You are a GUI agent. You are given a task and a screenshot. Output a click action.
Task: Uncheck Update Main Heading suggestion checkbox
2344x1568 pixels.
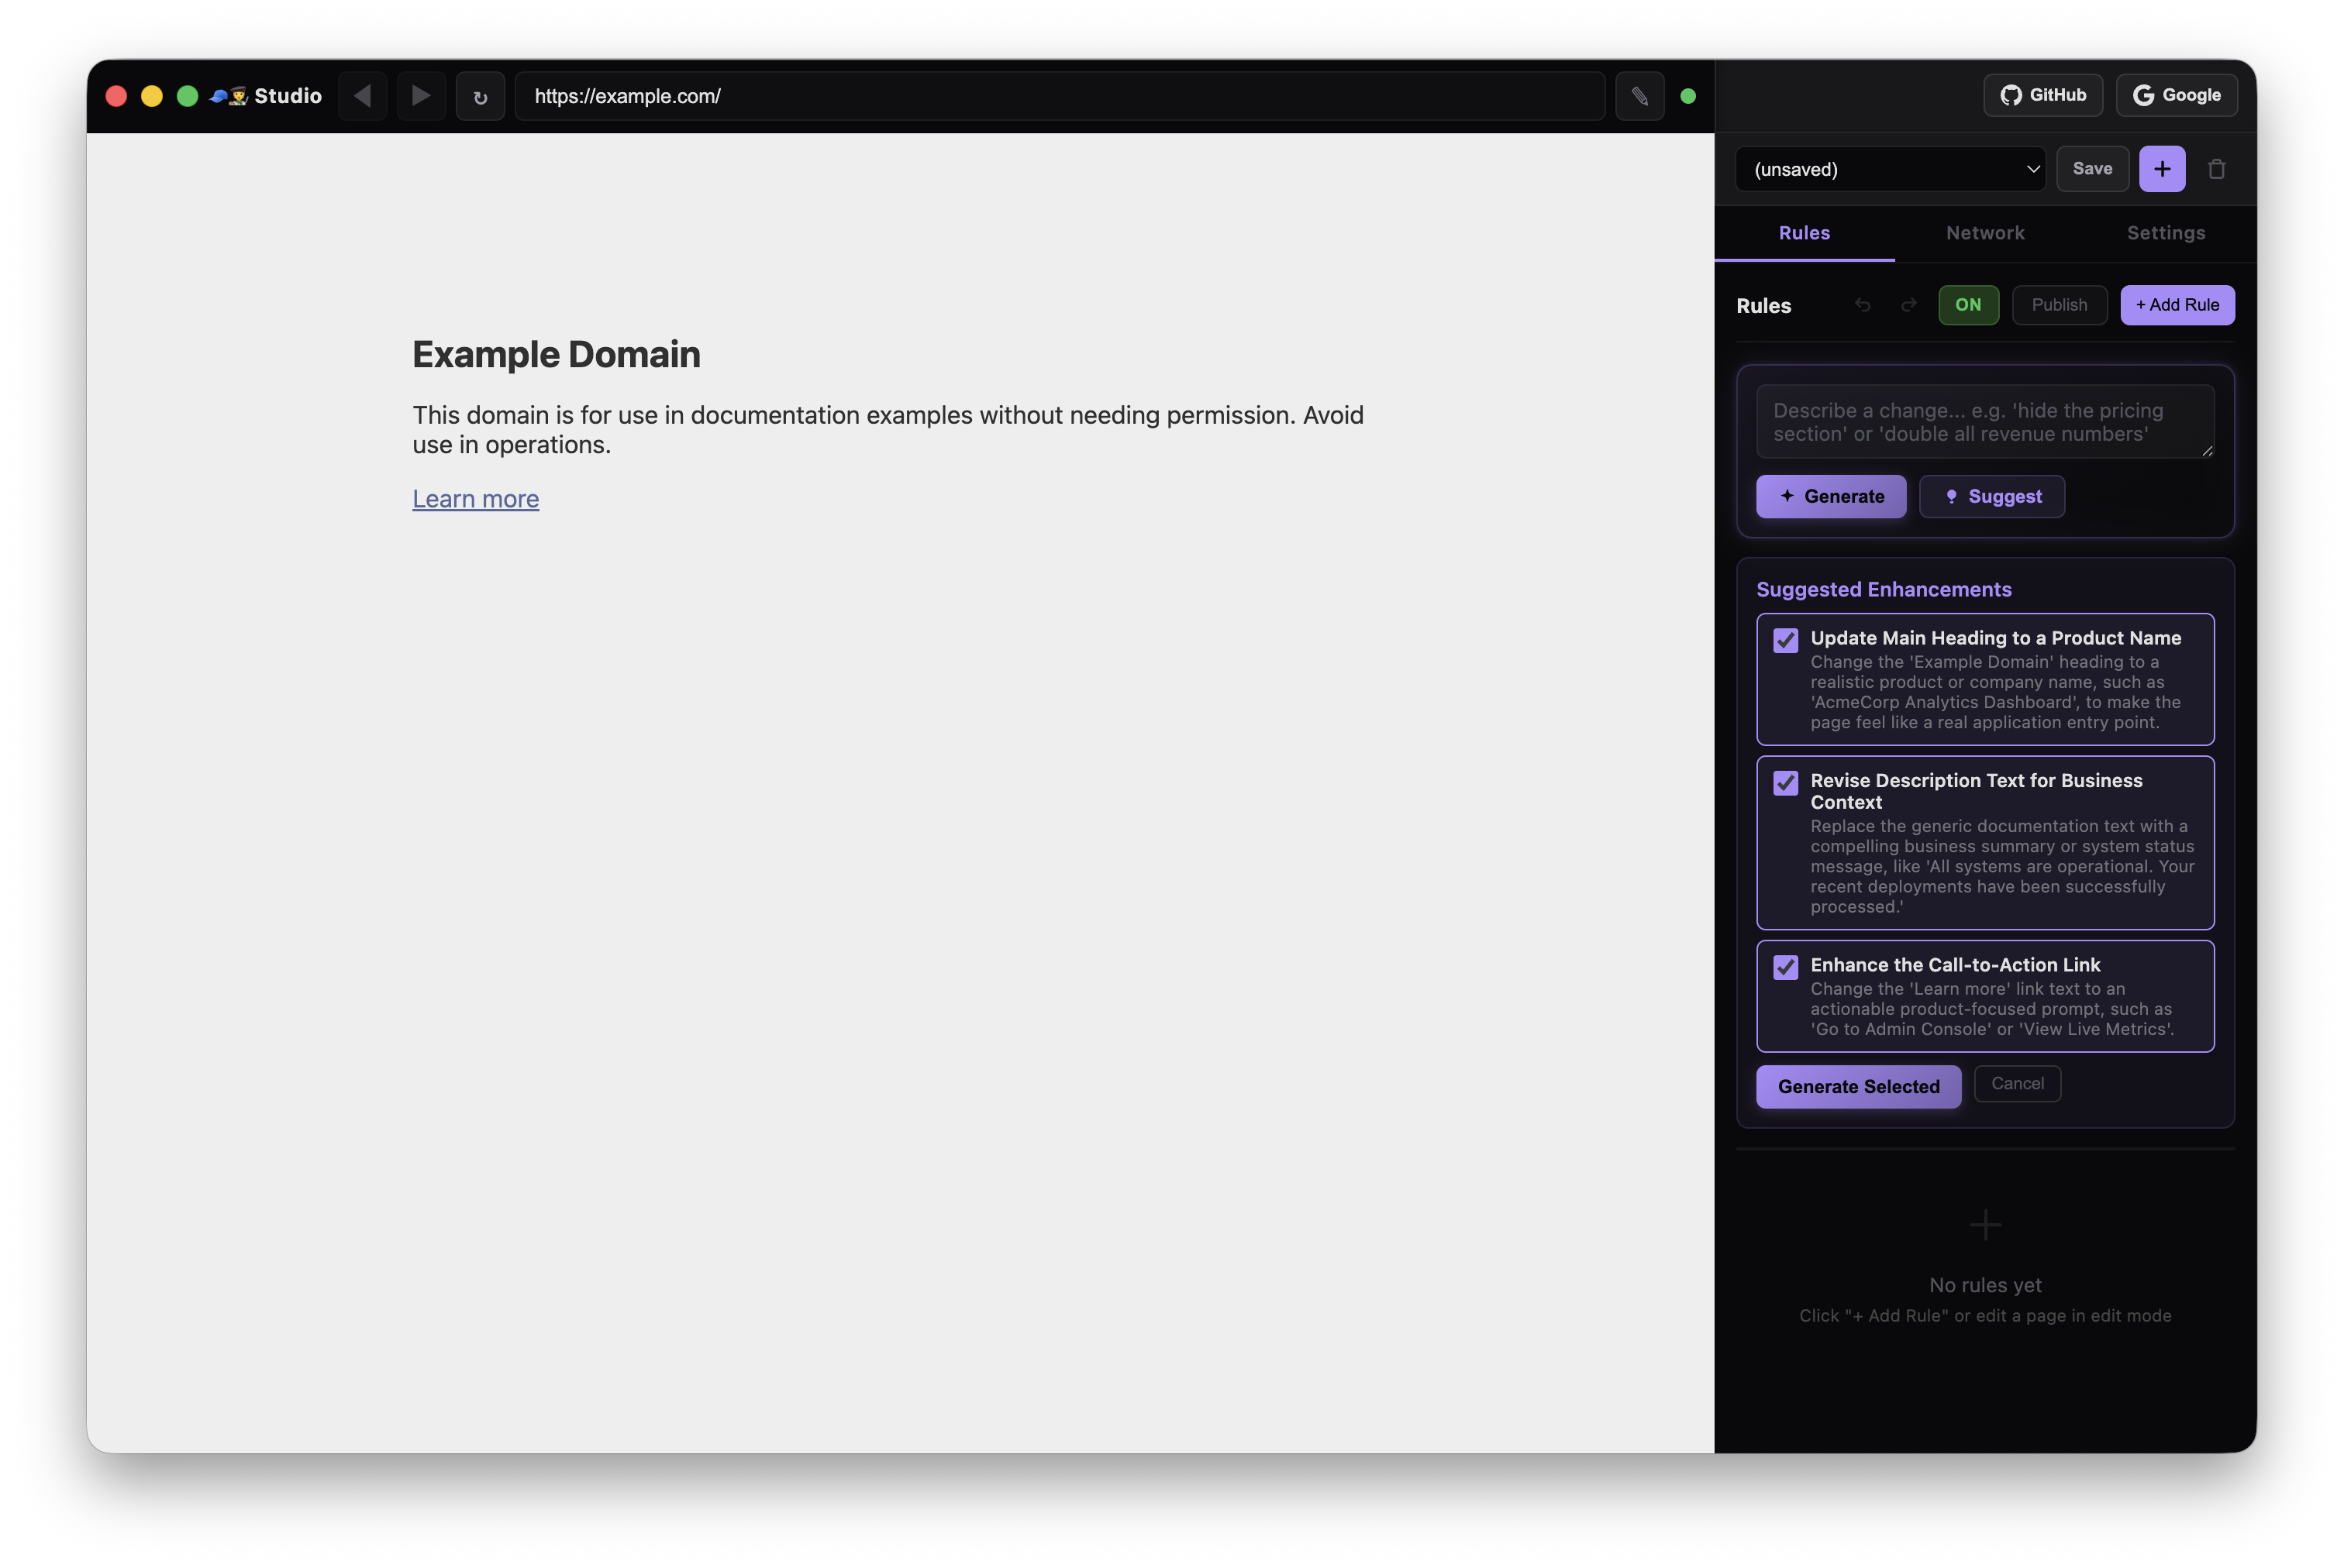1785,640
